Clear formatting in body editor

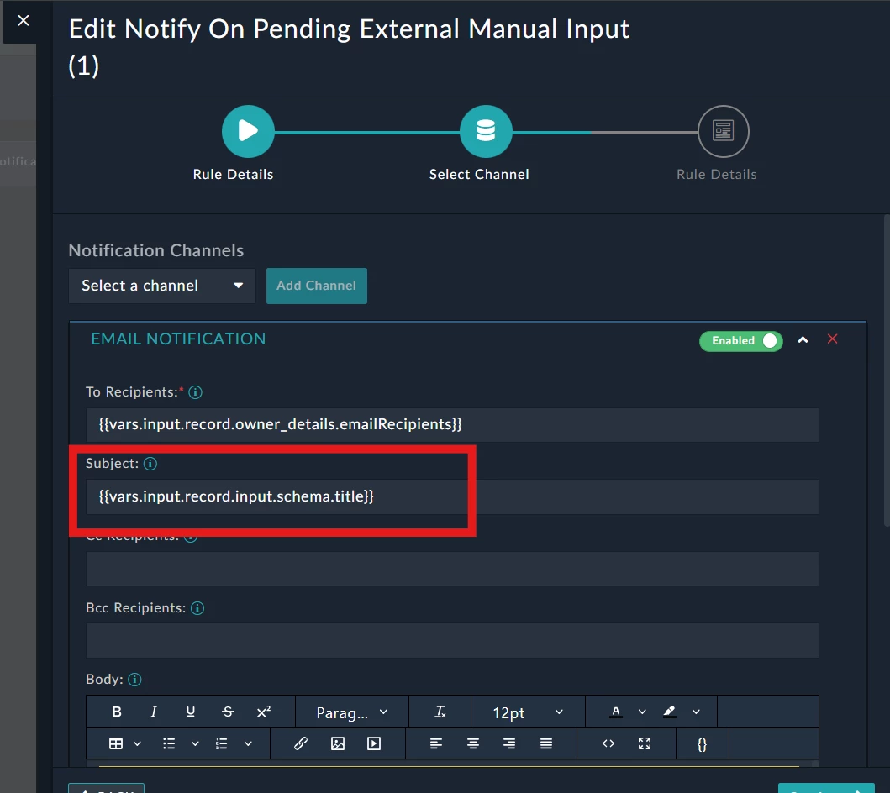click(440, 712)
